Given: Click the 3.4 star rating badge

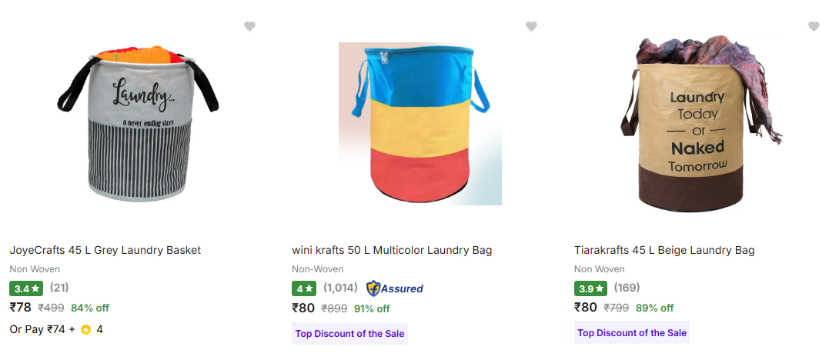Looking at the screenshot, I should 26,288.
